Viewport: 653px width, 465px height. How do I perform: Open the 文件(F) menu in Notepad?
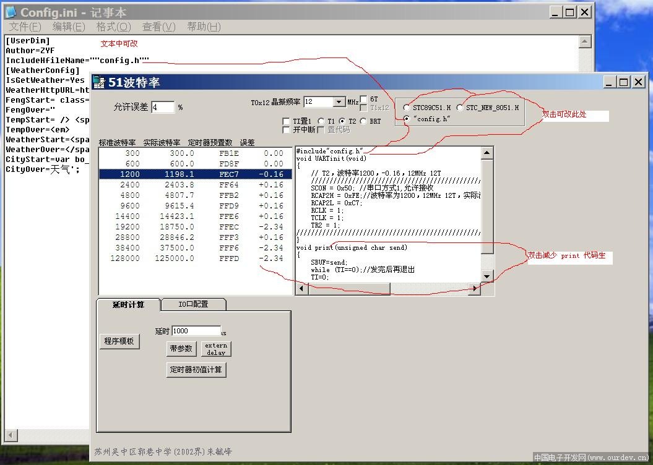click(x=25, y=27)
